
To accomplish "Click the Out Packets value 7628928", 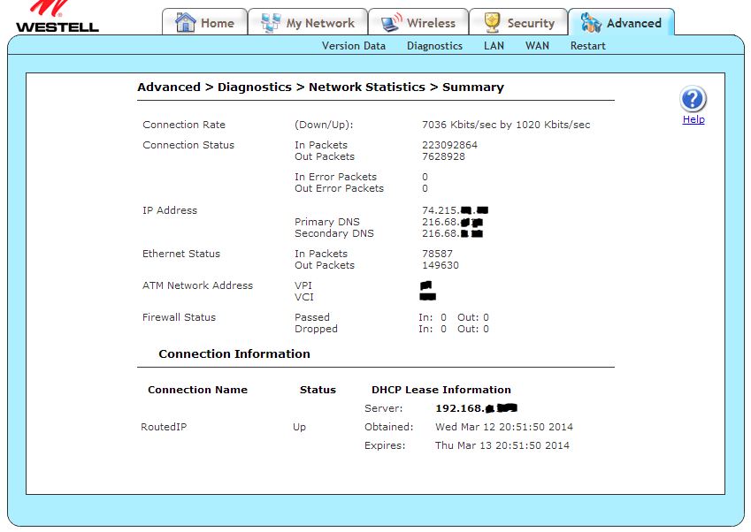I will coord(443,156).
